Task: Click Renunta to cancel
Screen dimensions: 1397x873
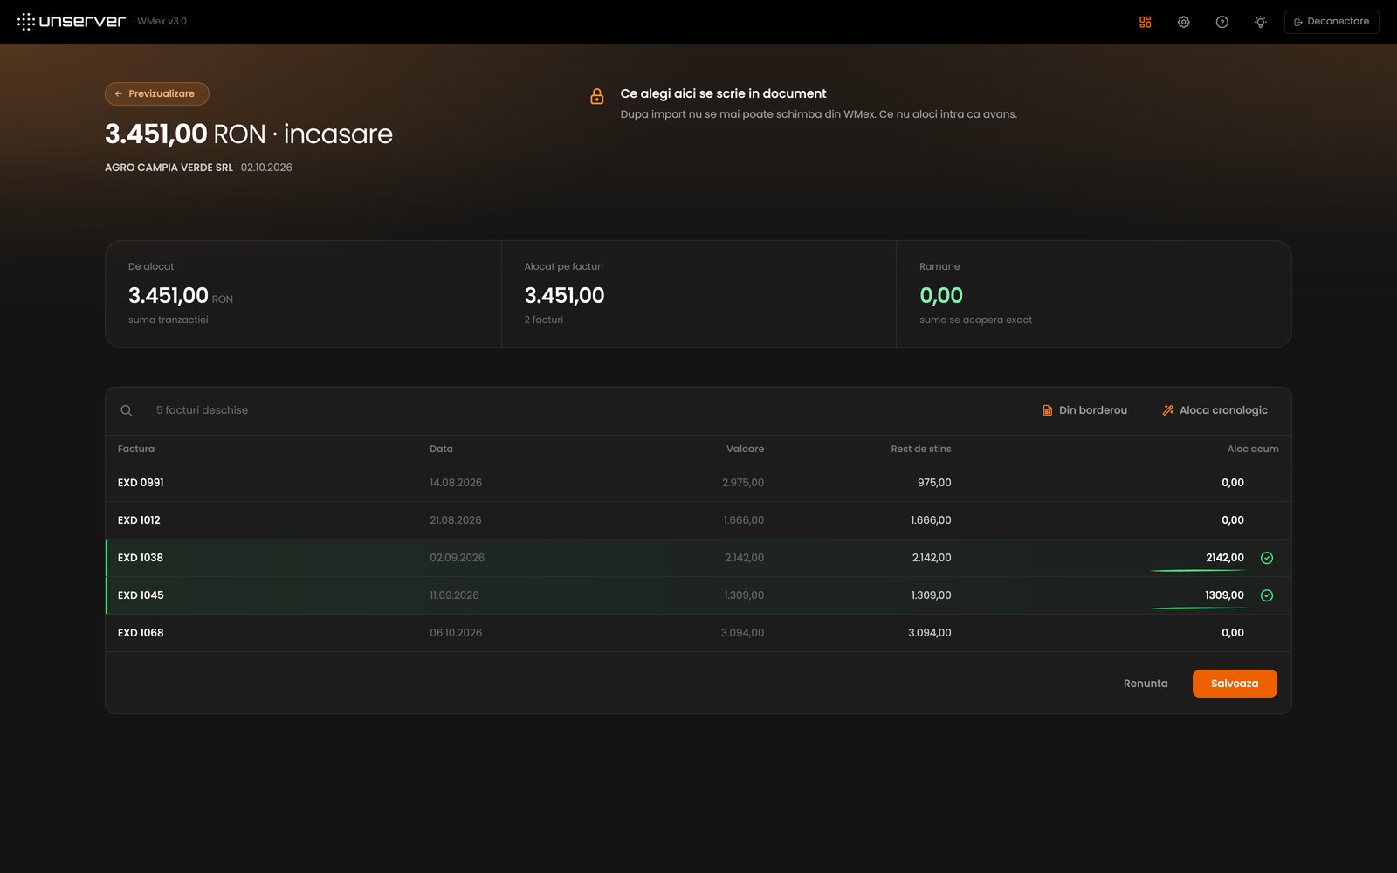Action: point(1146,684)
